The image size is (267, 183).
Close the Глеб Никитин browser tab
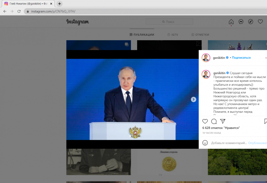(x=51, y=4)
